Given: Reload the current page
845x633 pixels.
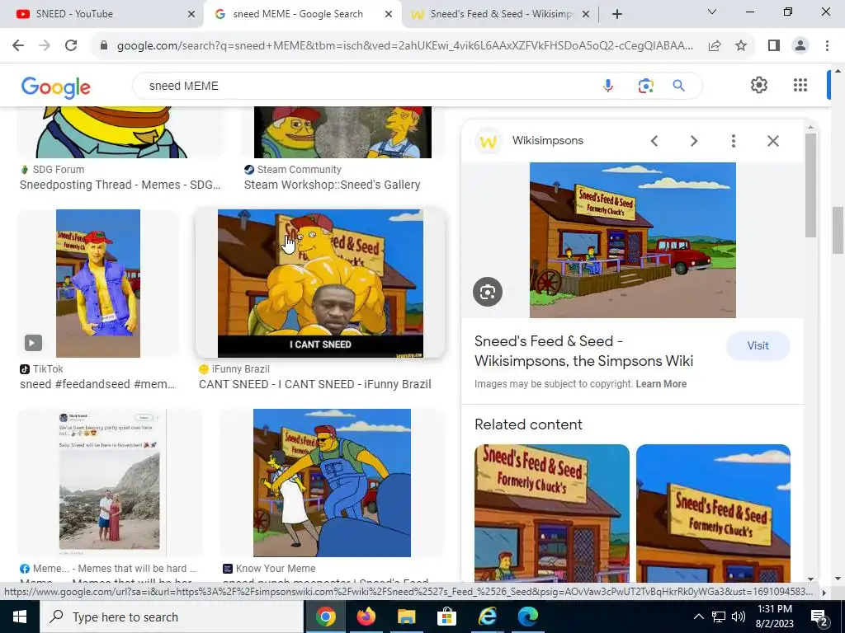Looking at the screenshot, I should (x=71, y=46).
